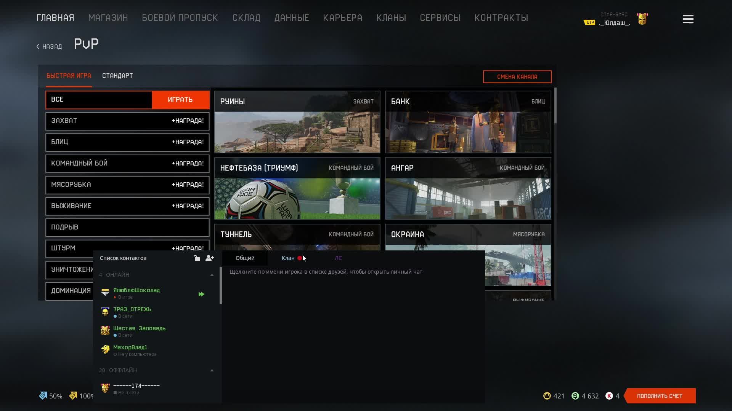Open the hamburger menu icon

[x=688, y=19]
